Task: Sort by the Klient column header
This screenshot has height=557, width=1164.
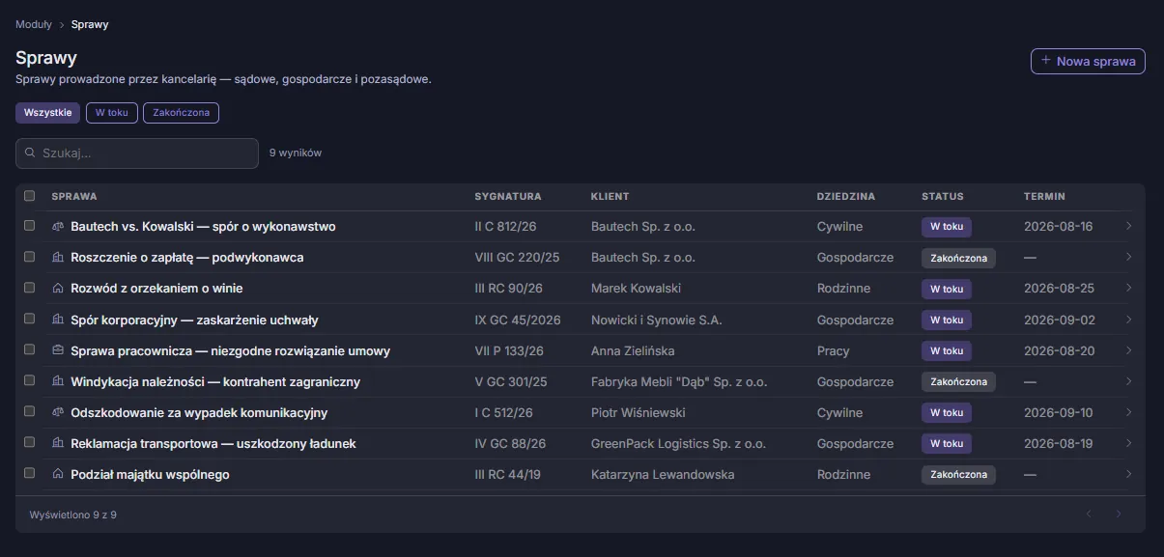Action: pos(610,196)
